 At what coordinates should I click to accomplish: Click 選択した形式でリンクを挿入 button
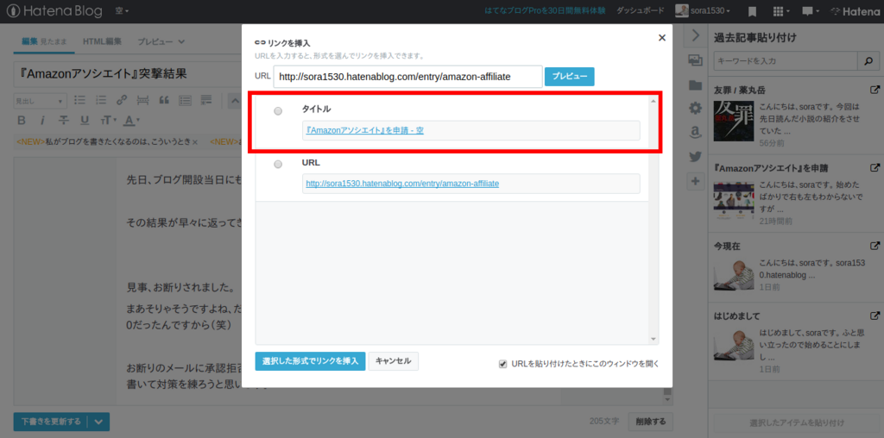coord(310,361)
